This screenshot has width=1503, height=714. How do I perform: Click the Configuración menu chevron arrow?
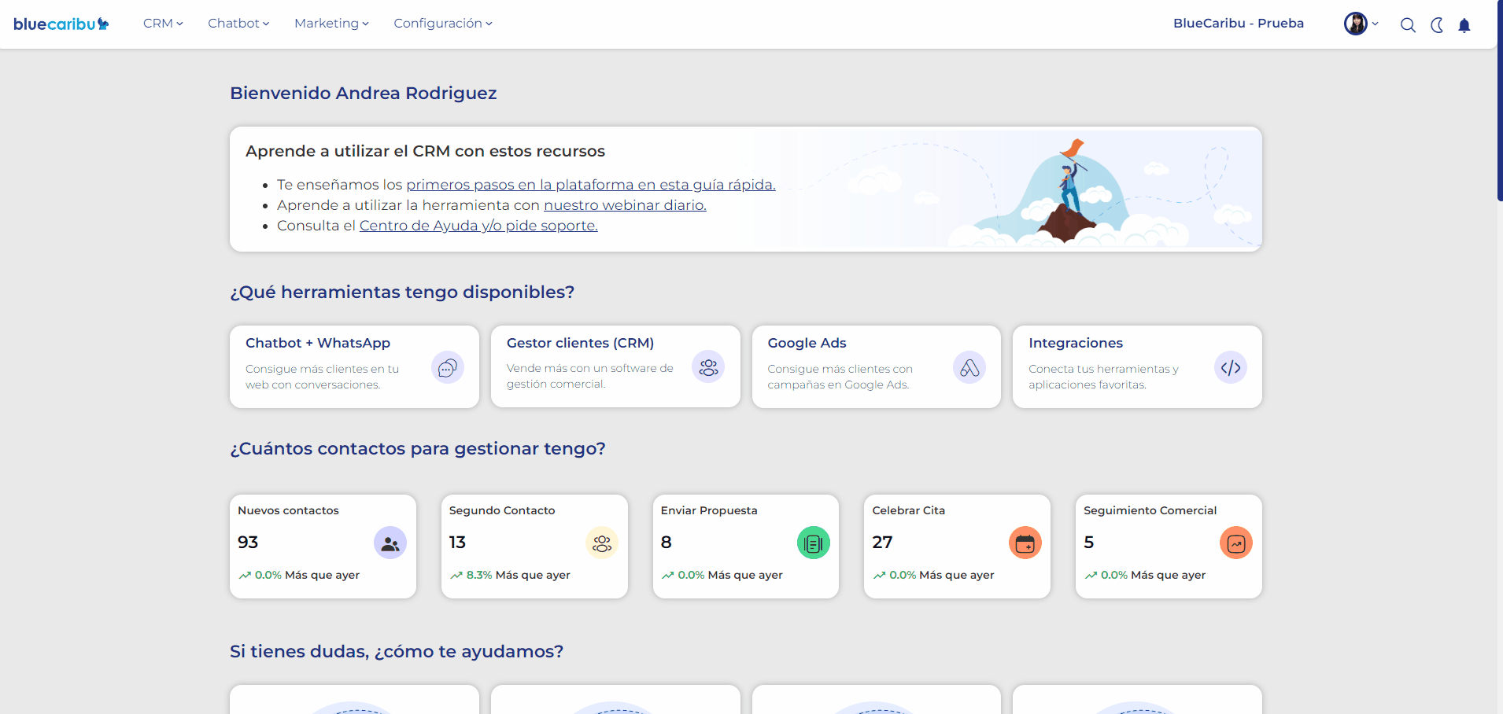pyautogui.click(x=489, y=24)
